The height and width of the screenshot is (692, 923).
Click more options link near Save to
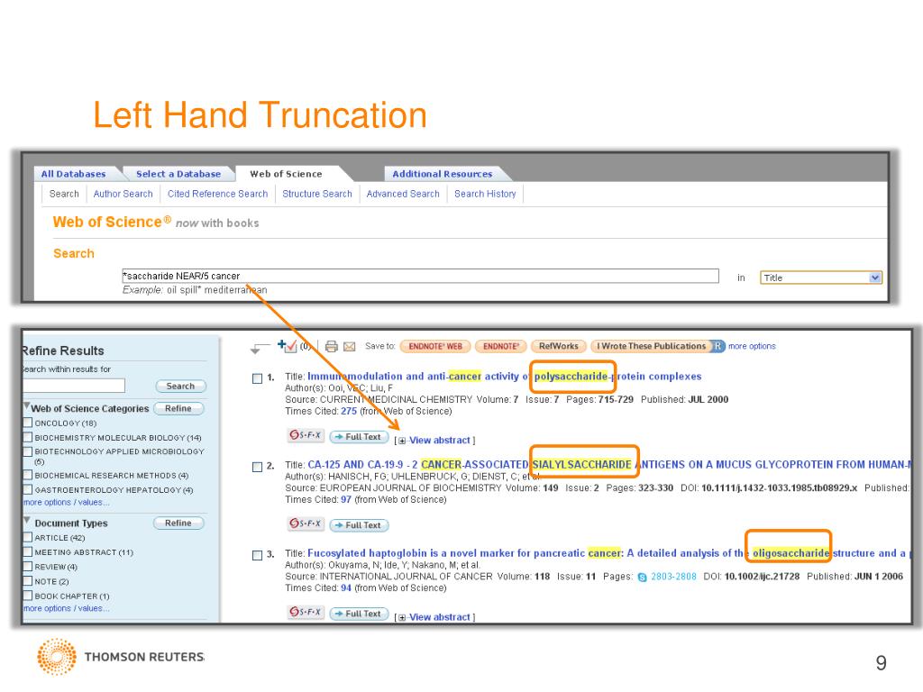point(752,346)
